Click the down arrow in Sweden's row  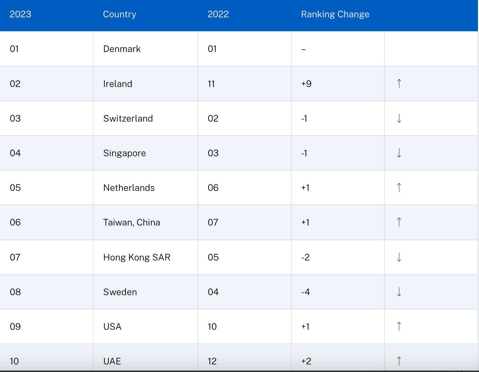click(399, 292)
